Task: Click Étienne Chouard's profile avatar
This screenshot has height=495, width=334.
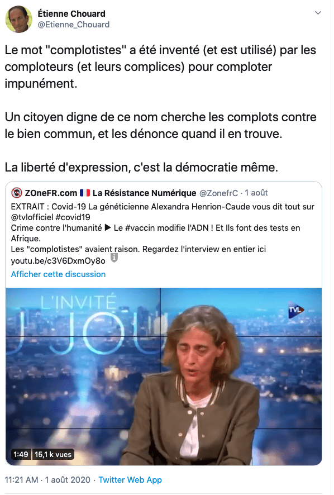Action: (18, 19)
